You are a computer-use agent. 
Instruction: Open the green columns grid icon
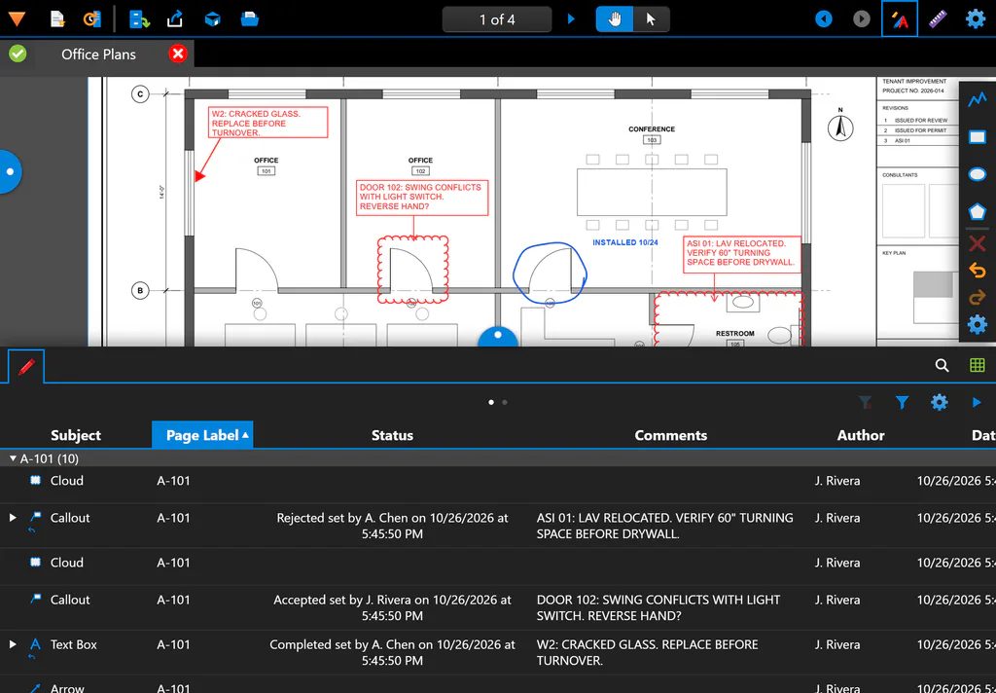click(x=977, y=365)
